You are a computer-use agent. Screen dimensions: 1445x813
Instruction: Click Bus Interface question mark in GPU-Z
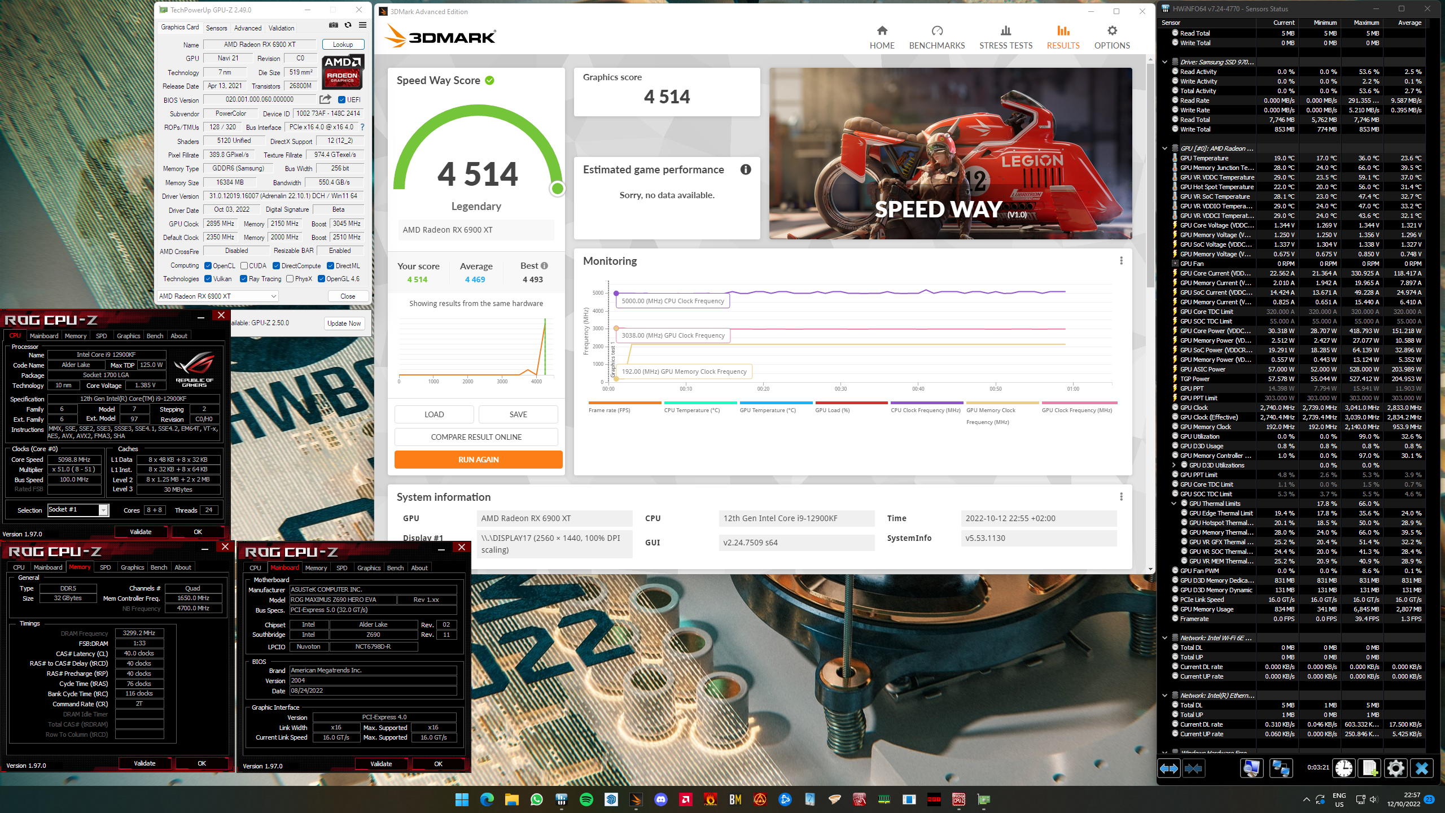click(362, 127)
